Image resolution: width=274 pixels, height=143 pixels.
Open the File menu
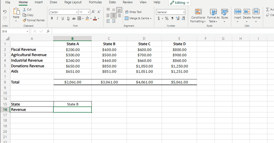coord(8,2)
